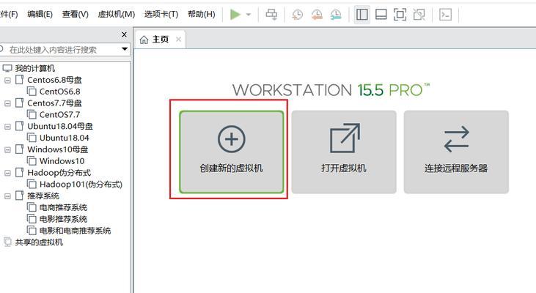Image resolution: width=536 pixels, height=293 pixels.
Task: Select the 主页 tab
Action: pyautogui.click(x=161, y=40)
